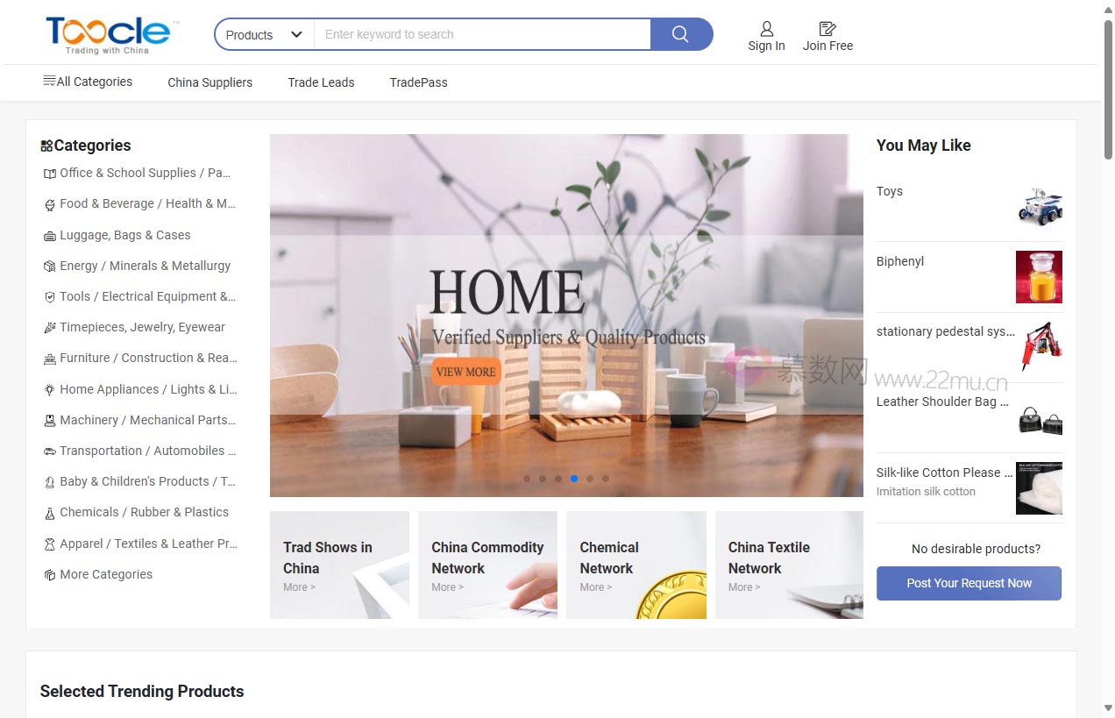
Task: Click the VIEW MORE banner button
Action: (x=466, y=372)
